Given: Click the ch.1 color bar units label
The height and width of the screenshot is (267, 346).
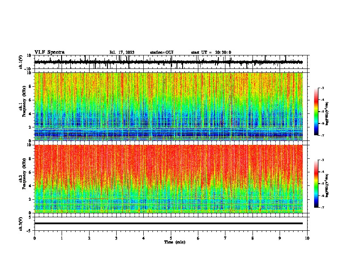Looking at the screenshot, I should (x=327, y=113).
